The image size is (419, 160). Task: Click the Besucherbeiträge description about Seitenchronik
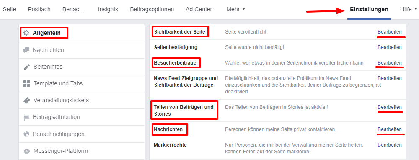pos(294,63)
